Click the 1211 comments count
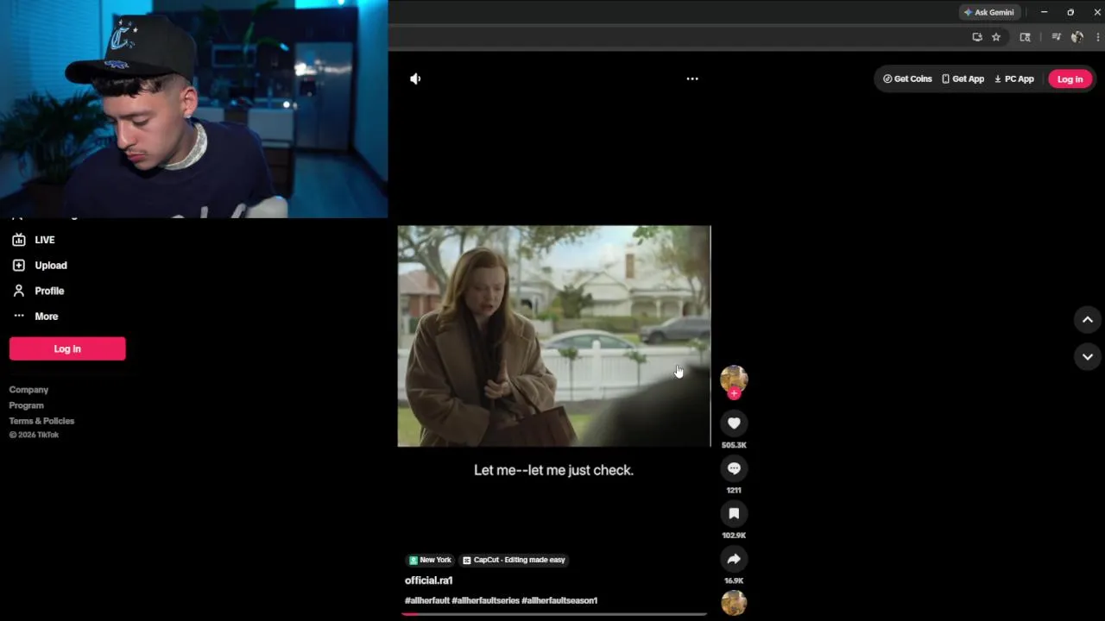The height and width of the screenshot is (621, 1105). (x=734, y=490)
